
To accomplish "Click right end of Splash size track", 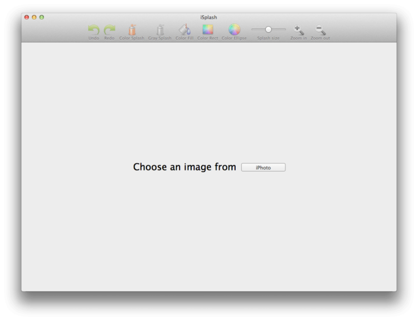I will pos(284,29).
